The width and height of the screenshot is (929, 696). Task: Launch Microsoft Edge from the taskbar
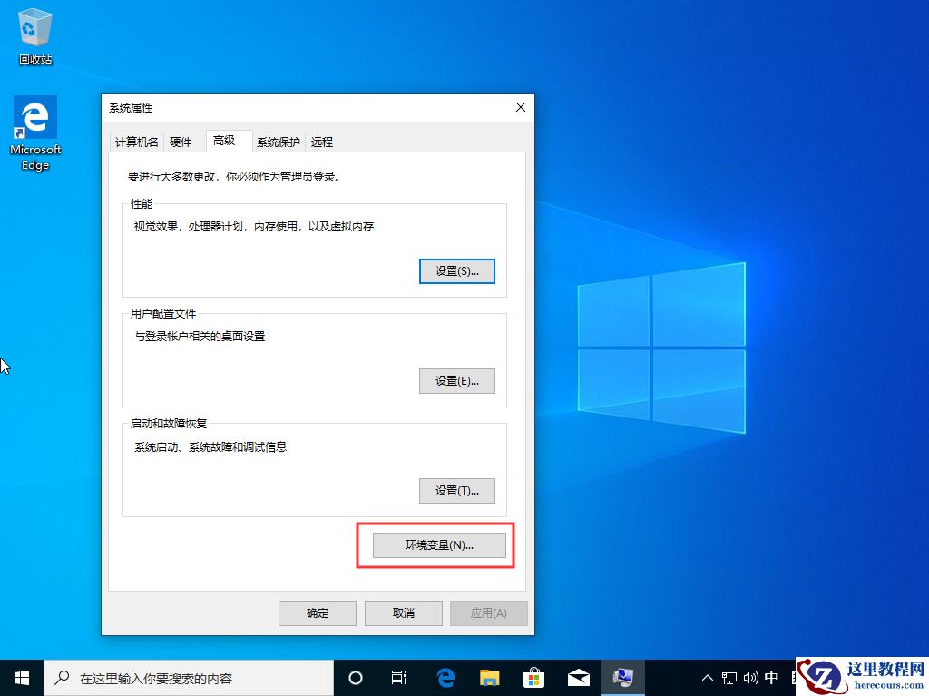[445, 677]
